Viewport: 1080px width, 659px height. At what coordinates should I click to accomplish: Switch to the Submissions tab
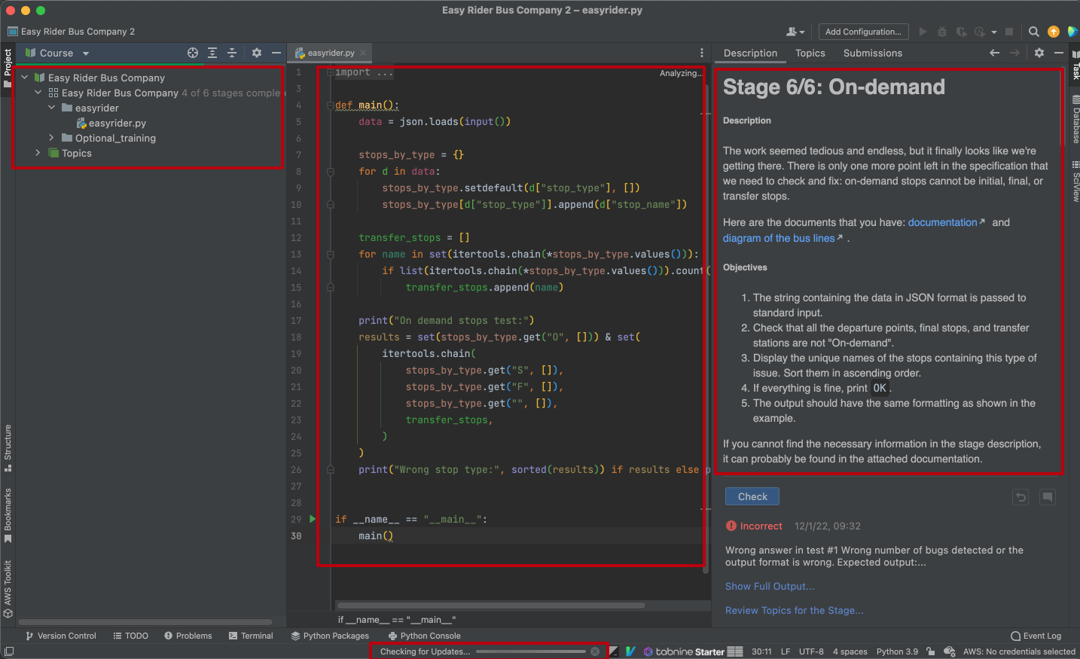(872, 53)
